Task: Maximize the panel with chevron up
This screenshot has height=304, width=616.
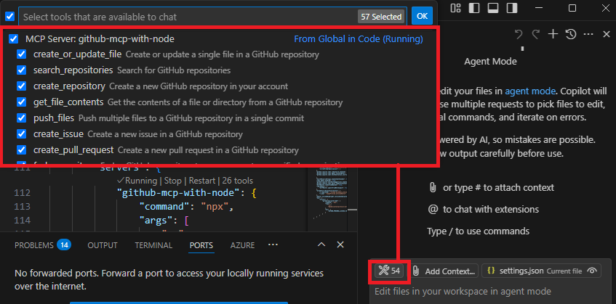Action: pos(321,245)
